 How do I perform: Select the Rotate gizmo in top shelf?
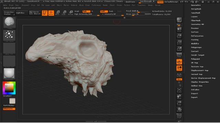click(x=70, y=13)
